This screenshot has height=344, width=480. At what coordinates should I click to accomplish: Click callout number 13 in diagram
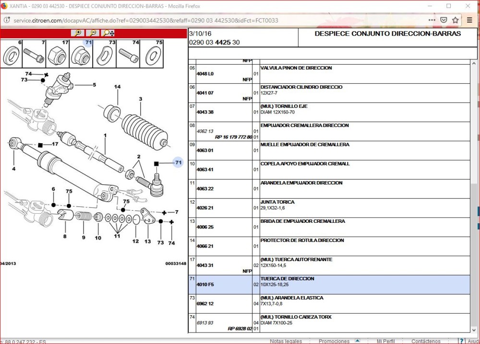point(147,241)
